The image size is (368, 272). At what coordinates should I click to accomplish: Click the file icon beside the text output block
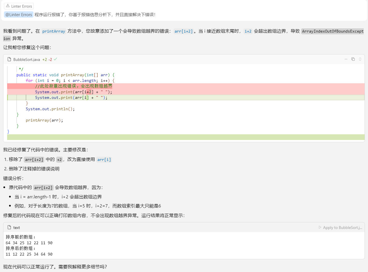pos(9,228)
